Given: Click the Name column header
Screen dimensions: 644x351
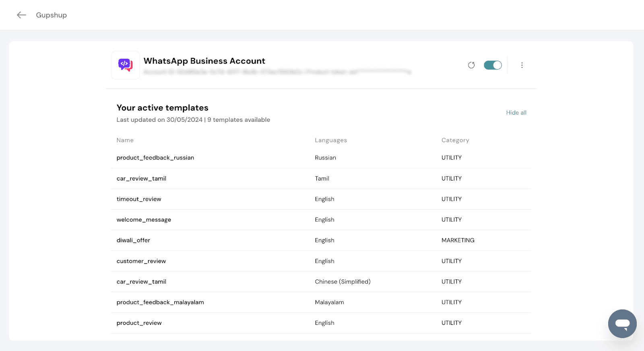Looking at the screenshot, I should coord(125,140).
